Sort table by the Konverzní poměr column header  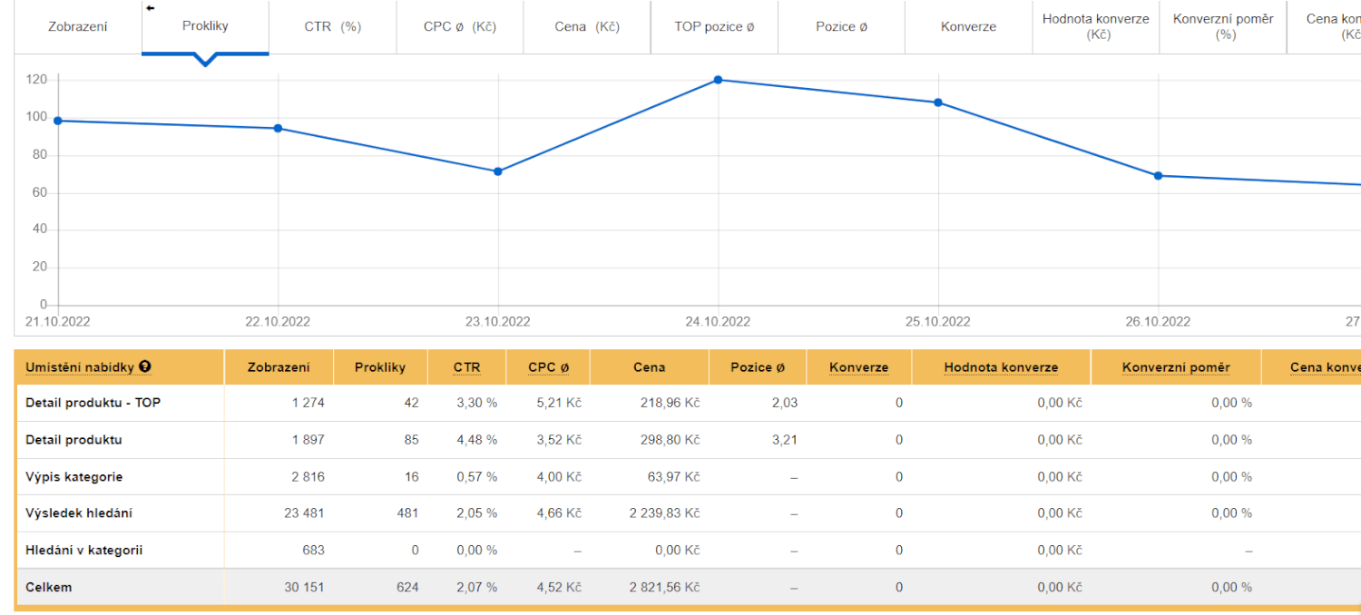coord(1175,367)
